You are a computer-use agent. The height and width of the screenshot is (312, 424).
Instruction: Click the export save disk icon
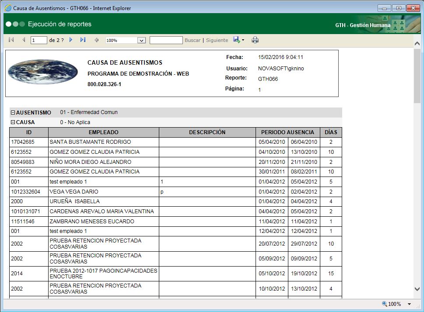coord(236,40)
